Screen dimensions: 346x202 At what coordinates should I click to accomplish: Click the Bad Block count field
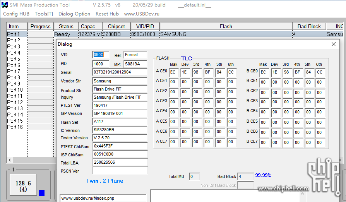click(x=245, y=176)
